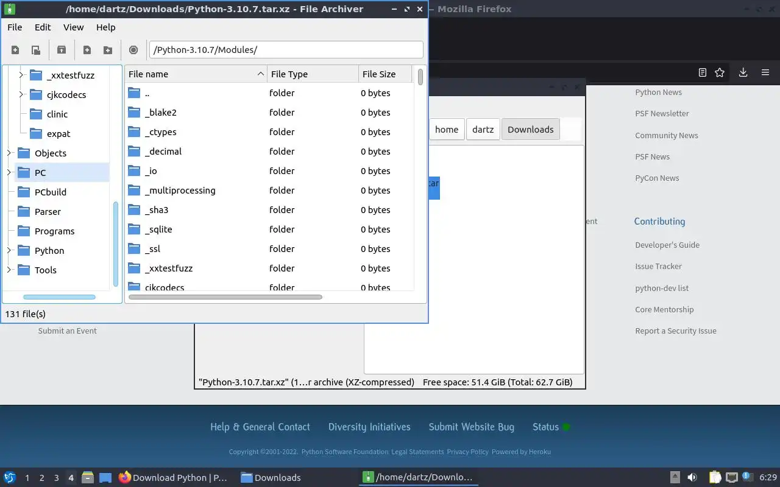Click the Downloads path button in file manager
Viewport: 780px width, 487px height.
click(x=530, y=130)
